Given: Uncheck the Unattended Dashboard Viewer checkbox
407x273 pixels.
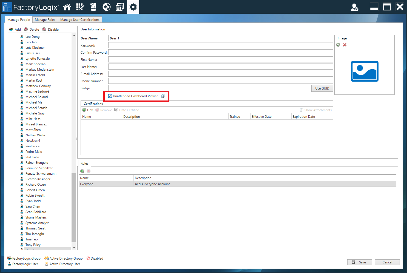Looking at the screenshot, I should [110, 96].
